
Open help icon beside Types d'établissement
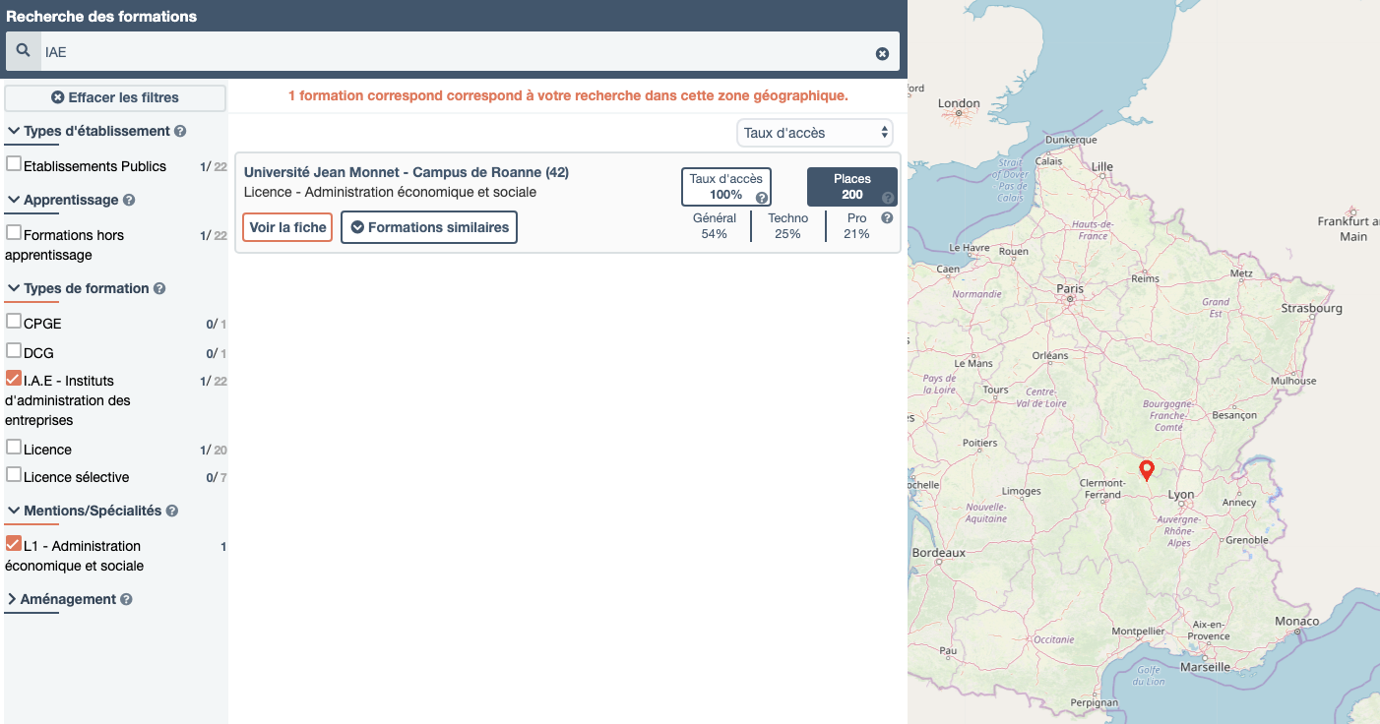[x=180, y=132]
